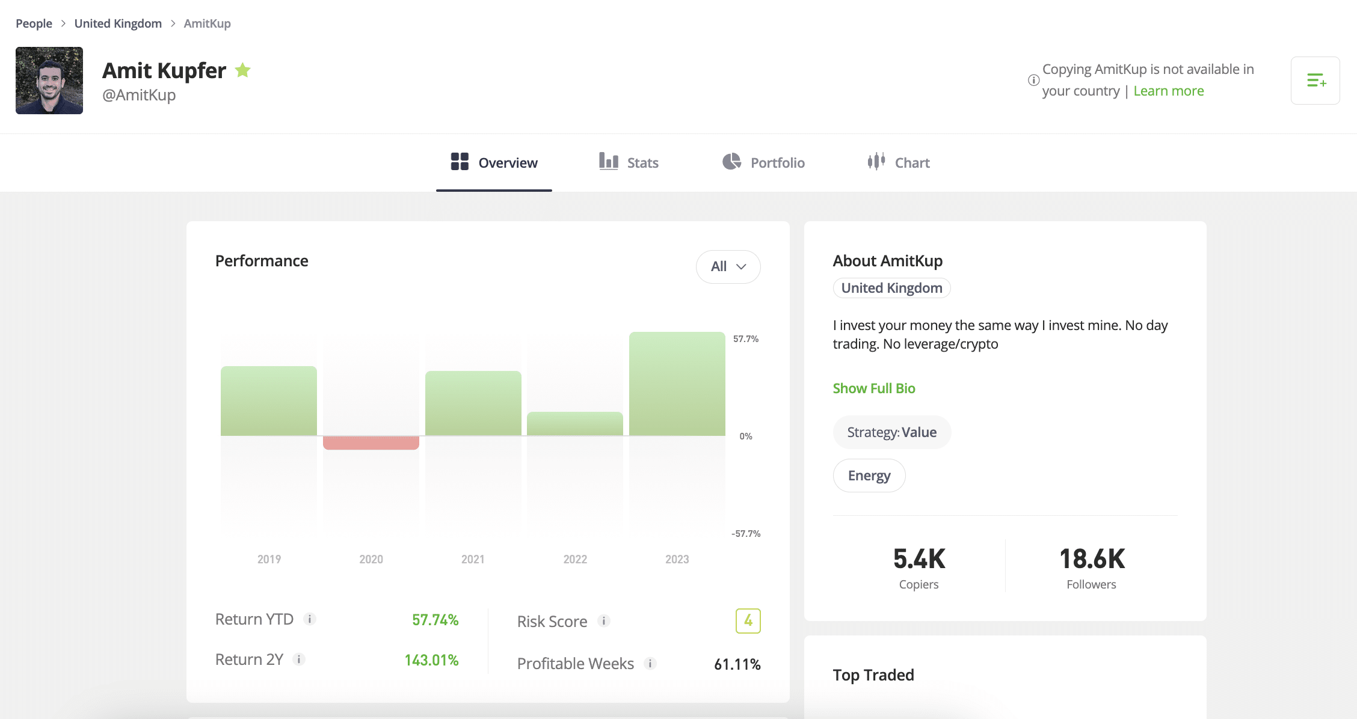Click the 143.01% Return 2Y value

point(432,660)
